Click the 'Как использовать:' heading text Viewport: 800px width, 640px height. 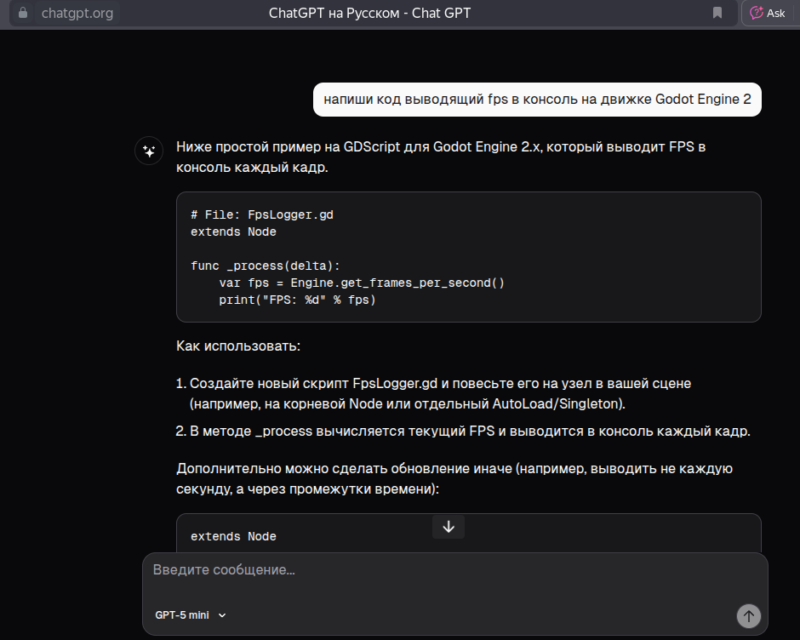(x=238, y=346)
